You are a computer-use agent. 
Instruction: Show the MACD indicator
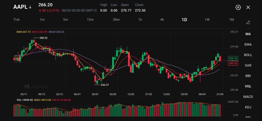coord(248,97)
